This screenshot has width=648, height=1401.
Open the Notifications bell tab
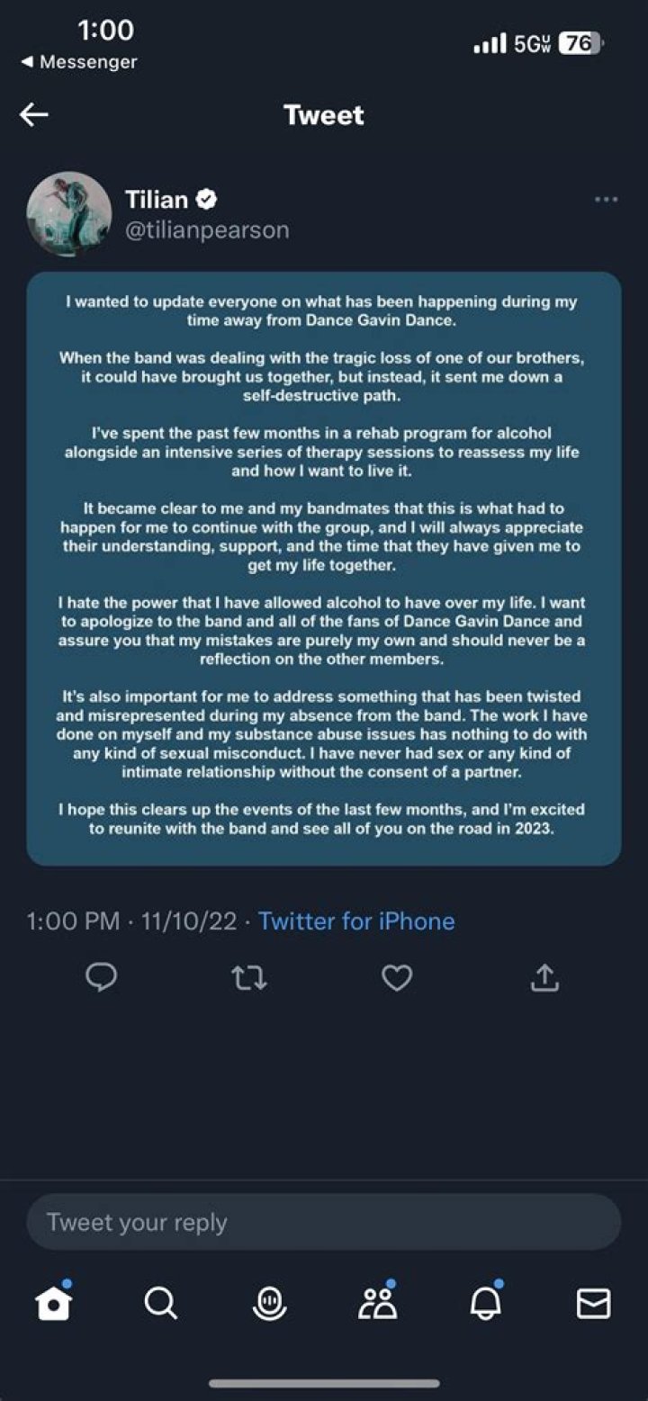485,1303
